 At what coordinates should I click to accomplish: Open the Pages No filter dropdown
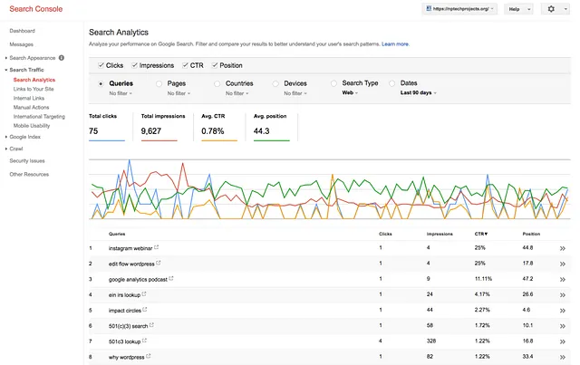179,93
